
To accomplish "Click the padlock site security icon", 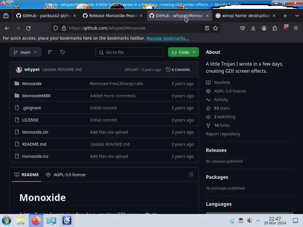I will click(x=64, y=28).
